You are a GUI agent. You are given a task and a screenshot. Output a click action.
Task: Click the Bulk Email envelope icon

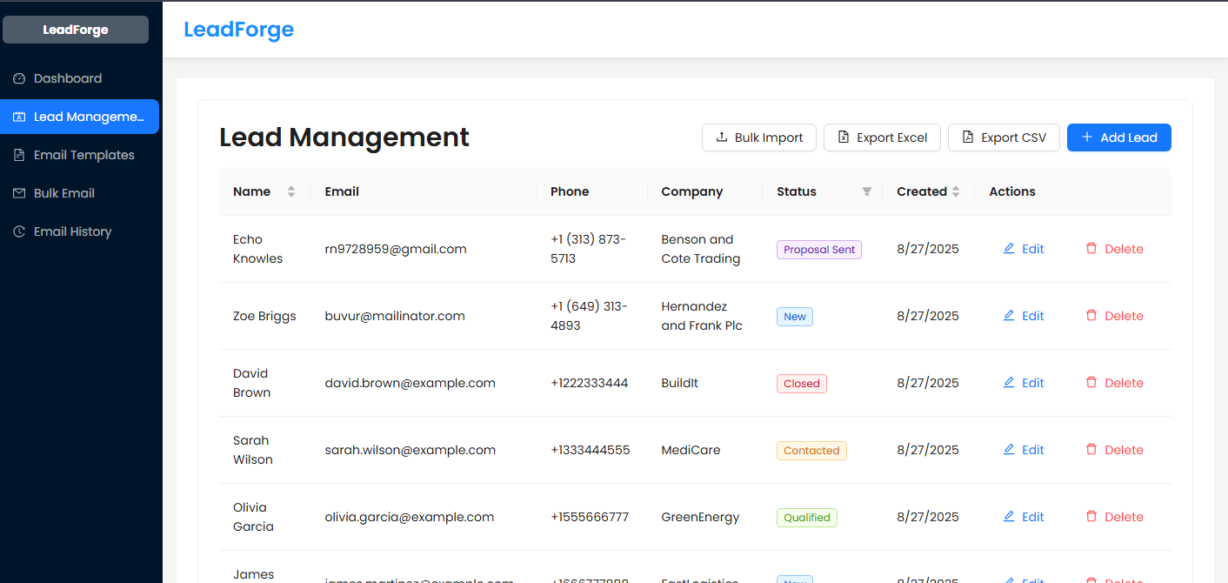(x=19, y=193)
